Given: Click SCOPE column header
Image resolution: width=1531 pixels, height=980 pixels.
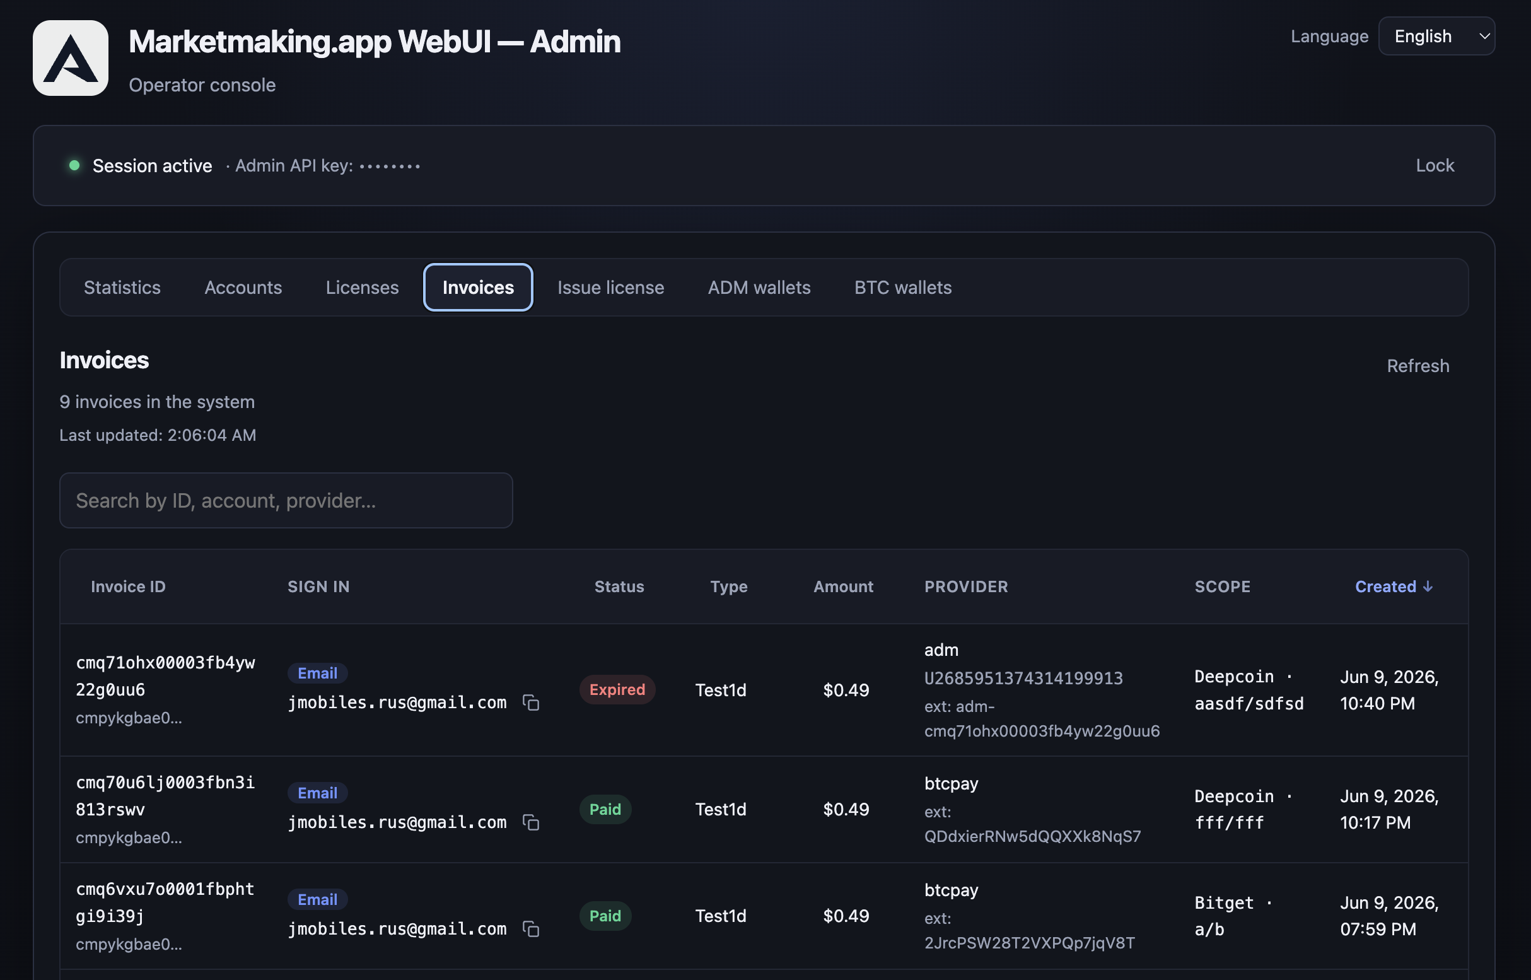Looking at the screenshot, I should (1222, 586).
